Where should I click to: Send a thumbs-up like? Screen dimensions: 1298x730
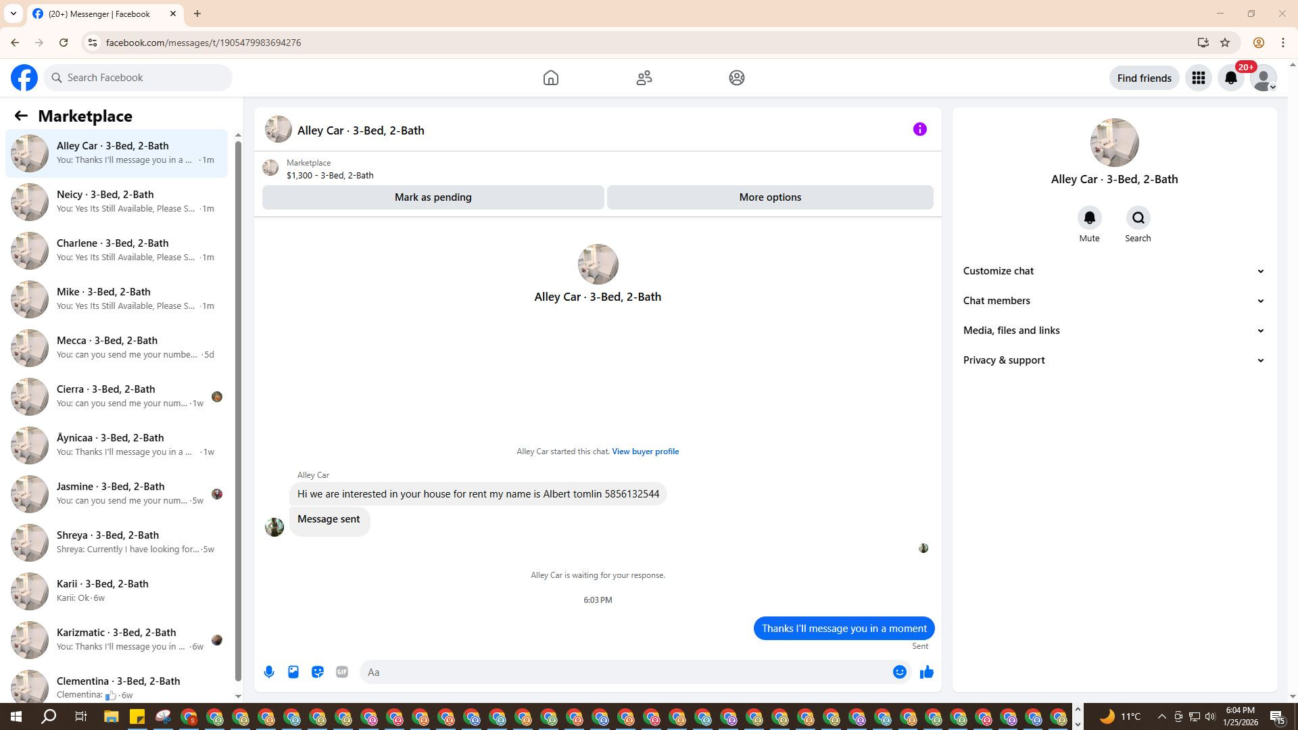[x=927, y=672]
